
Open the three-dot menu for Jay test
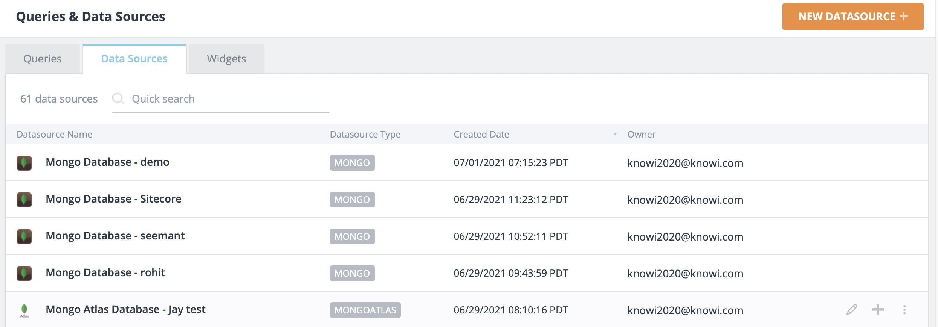click(904, 310)
